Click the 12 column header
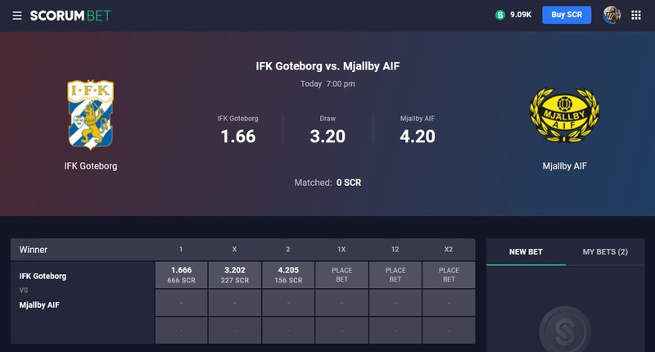Image resolution: width=655 pixels, height=352 pixels. [x=395, y=250]
